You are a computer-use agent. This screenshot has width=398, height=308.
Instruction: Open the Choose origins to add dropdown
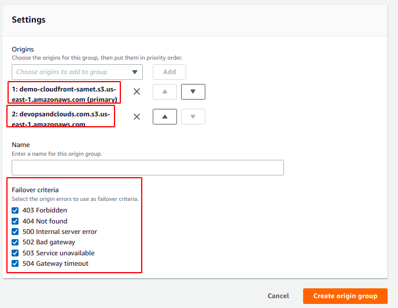click(x=77, y=72)
